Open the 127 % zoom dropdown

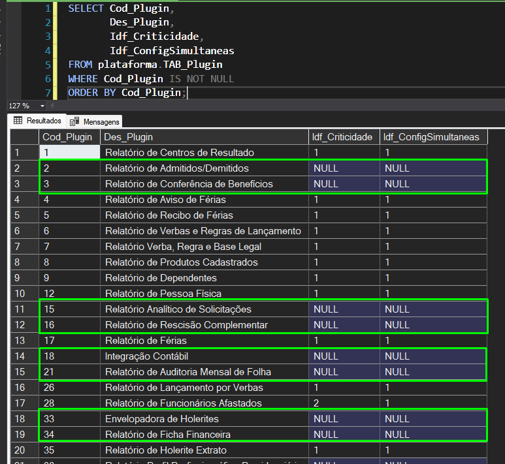pos(42,106)
